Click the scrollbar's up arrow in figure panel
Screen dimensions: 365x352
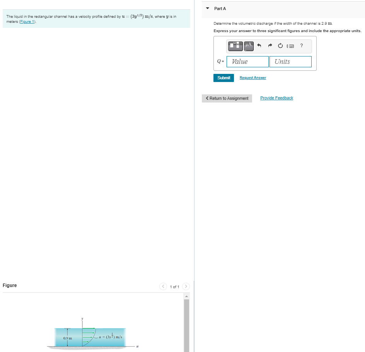186,296
